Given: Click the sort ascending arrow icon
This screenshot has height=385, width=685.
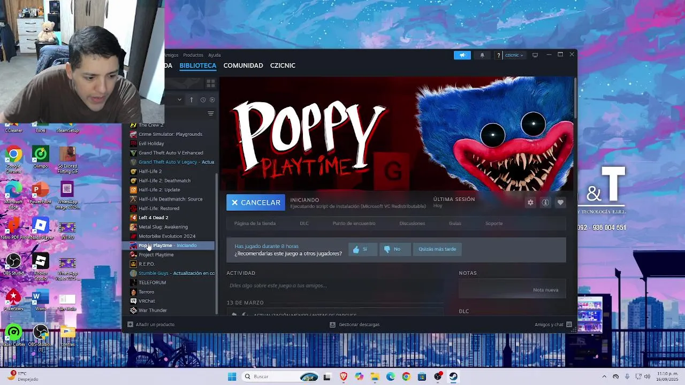Looking at the screenshot, I should coord(191,99).
